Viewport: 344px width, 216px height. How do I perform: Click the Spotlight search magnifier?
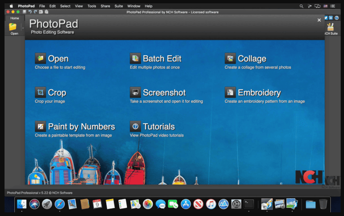coord(302,6)
